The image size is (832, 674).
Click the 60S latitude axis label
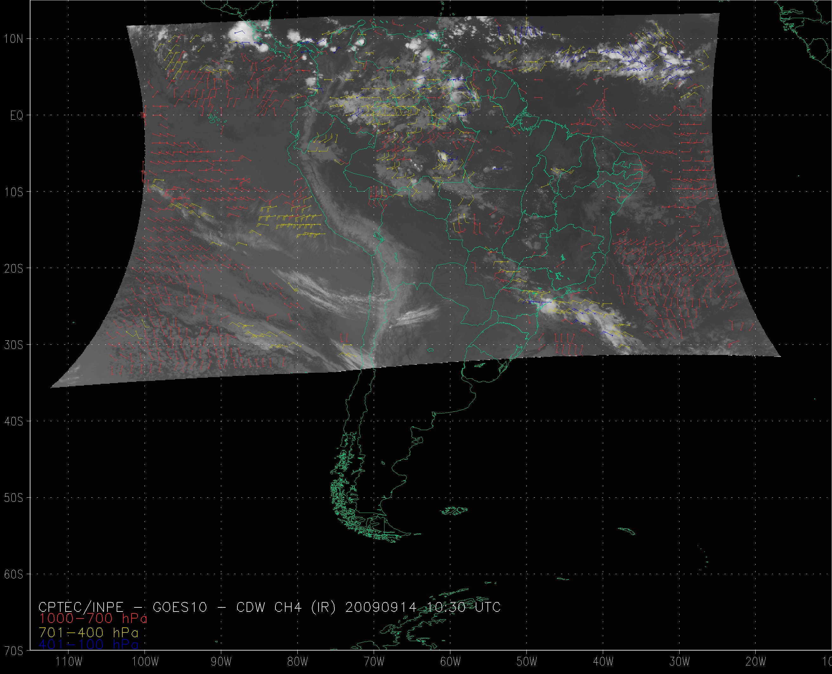pos(14,574)
